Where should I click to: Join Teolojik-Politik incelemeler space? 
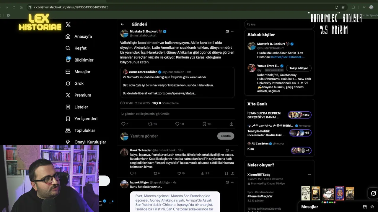300,133
